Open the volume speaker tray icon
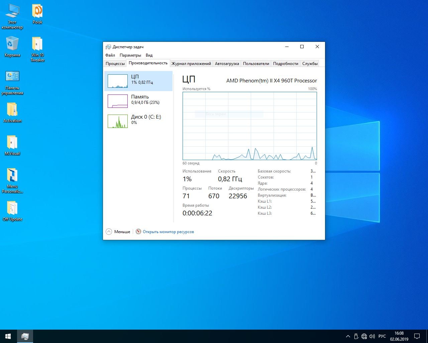This screenshot has height=343, width=428. [x=372, y=336]
